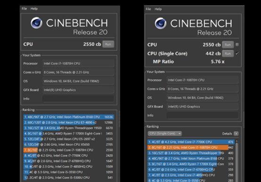The height and width of the screenshot is (182, 261).
Task: Run CPU test in left Cinebench window
Action: tap(108, 44)
